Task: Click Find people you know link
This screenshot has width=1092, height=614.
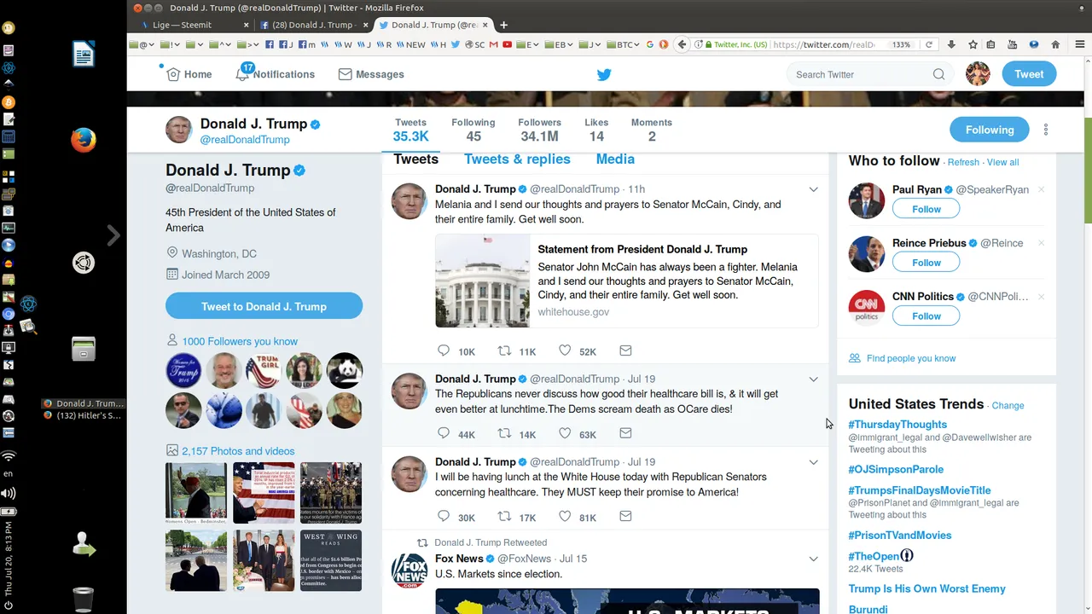Action: pyautogui.click(x=911, y=358)
